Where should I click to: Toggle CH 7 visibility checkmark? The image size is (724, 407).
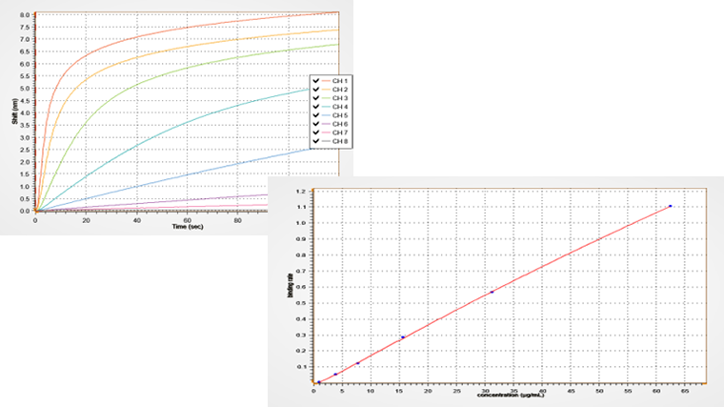pyautogui.click(x=315, y=132)
